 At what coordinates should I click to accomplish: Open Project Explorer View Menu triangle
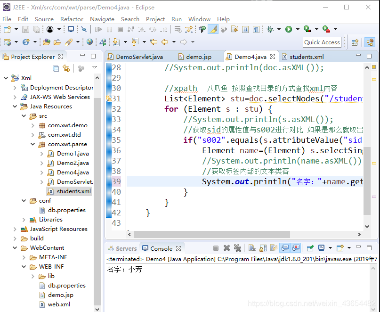[x=95, y=67]
